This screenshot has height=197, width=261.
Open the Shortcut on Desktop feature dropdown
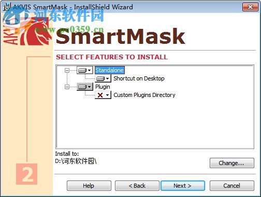[103, 78]
